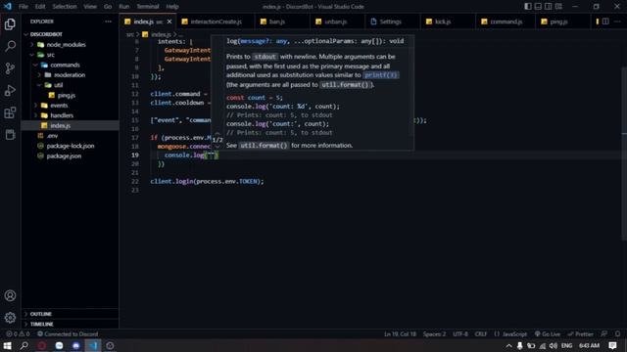Select index.js in the explorer tree
This screenshot has height=352, width=627.
pyautogui.click(x=70, y=126)
